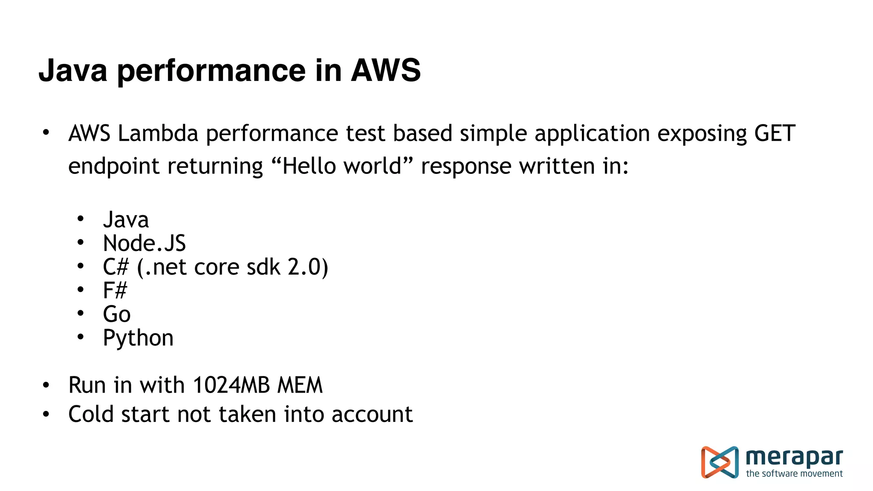
Task: Select the Java list item
Action: point(126,220)
